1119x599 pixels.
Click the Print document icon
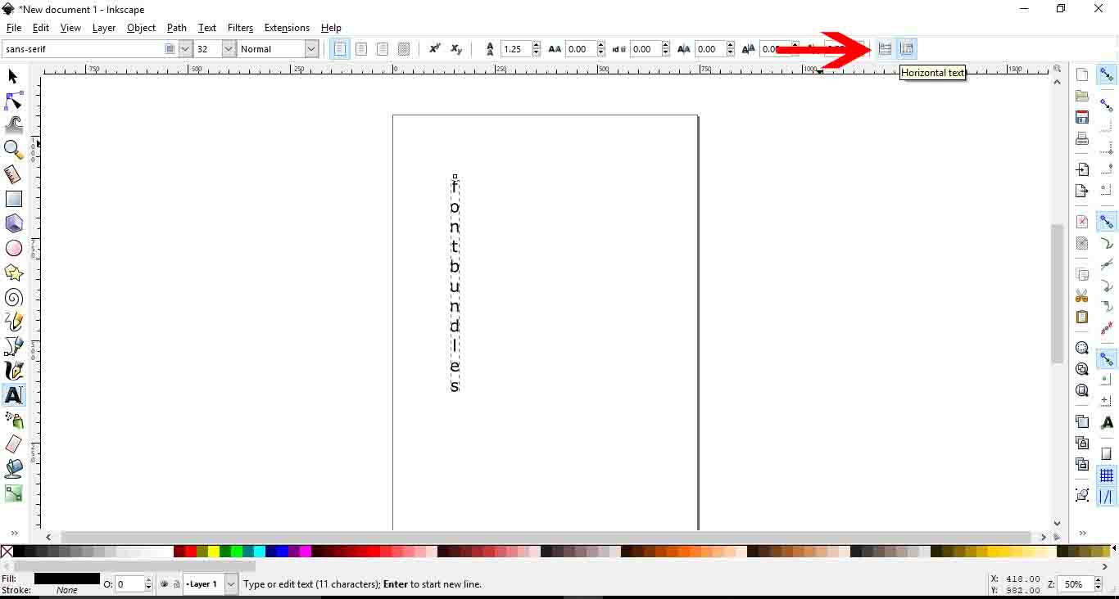(x=1081, y=138)
